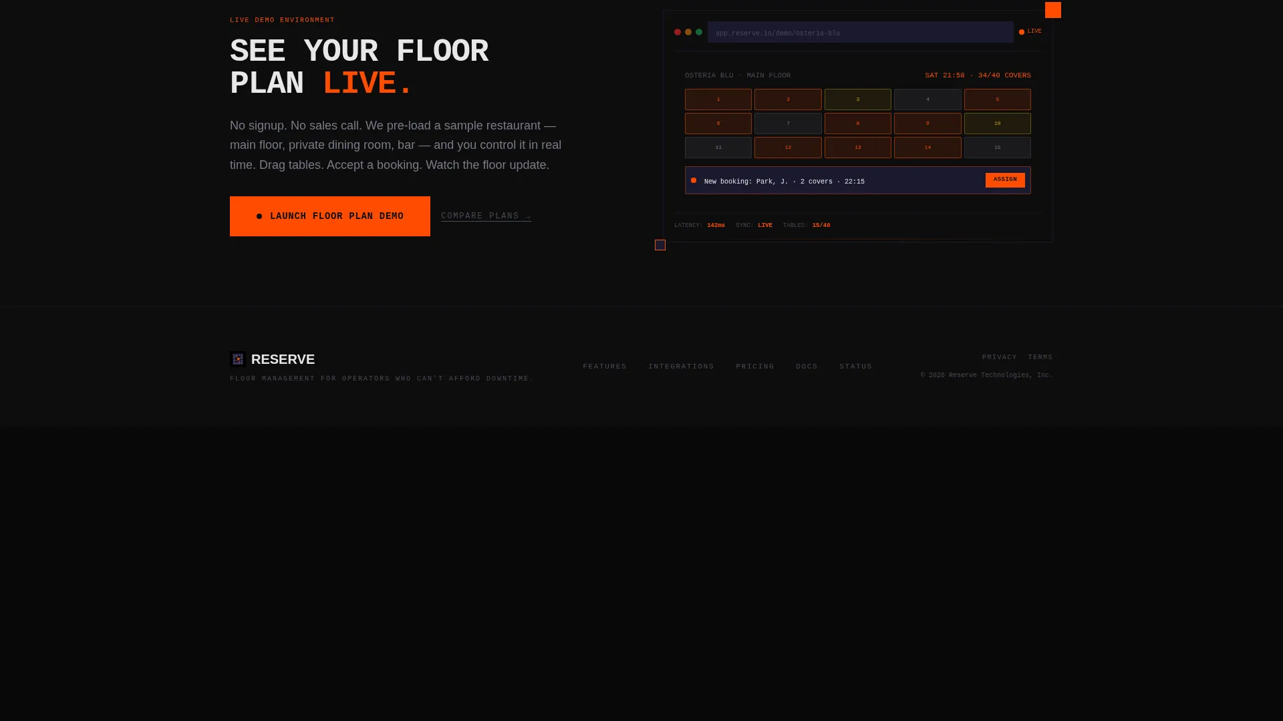Click the red window control dot
Screen dimensions: 1283x721
(x=678, y=32)
